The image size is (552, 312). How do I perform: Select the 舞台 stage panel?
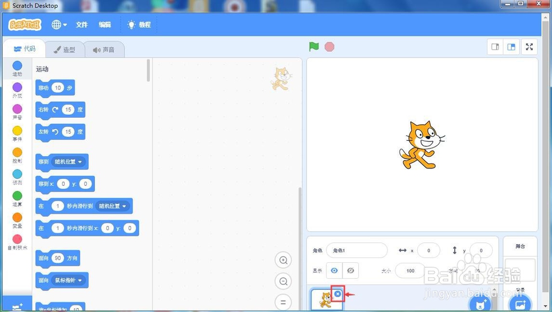point(520,273)
